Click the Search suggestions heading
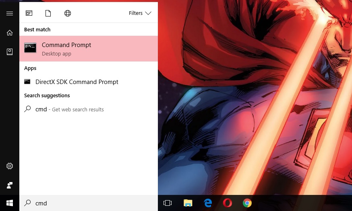This screenshot has height=211, width=352. coord(47,95)
